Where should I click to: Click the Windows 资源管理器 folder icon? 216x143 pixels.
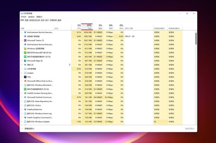pyautogui.click(x=25, y=48)
